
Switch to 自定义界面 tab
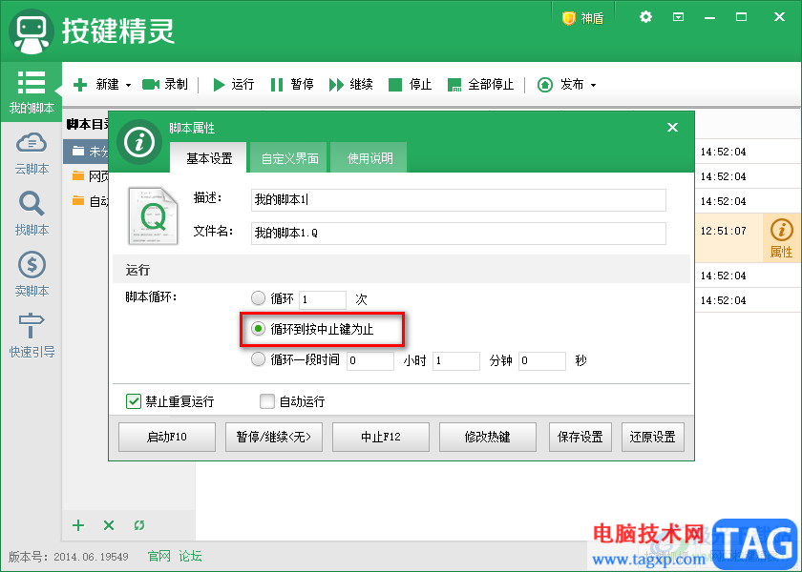(289, 158)
